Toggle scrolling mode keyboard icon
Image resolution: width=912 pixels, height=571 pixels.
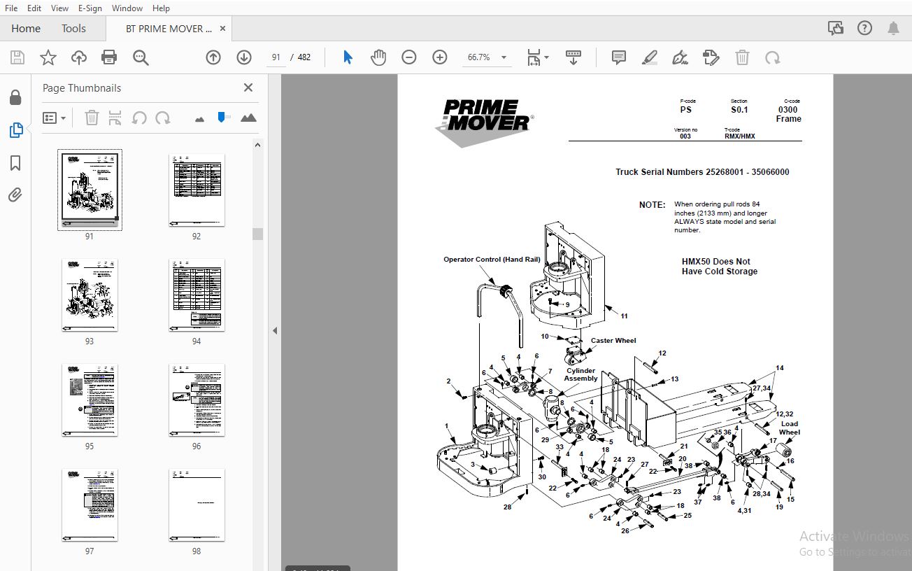click(x=573, y=57)
